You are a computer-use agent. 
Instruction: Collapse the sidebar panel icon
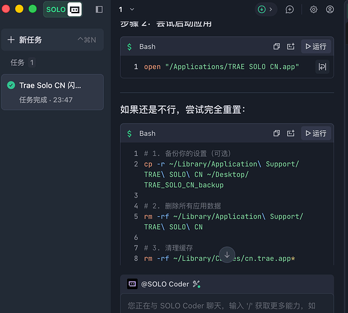99,9
